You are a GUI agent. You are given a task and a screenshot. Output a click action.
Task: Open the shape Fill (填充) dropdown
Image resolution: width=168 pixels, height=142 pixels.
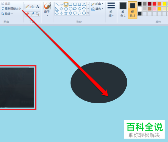pyautogui.click(x=97, y=9)
